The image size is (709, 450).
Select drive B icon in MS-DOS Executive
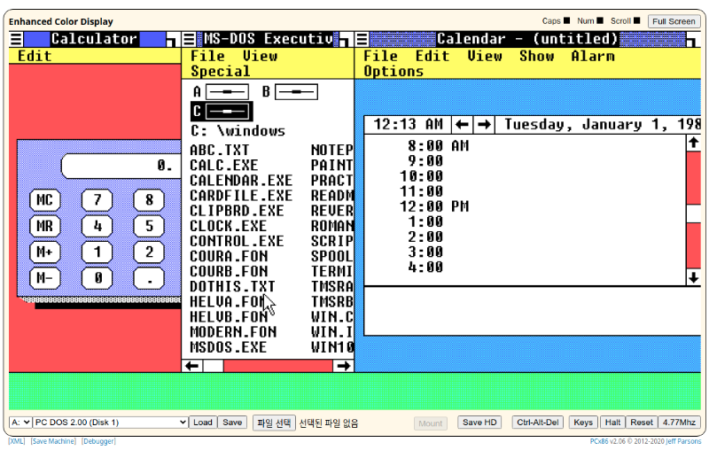pyautogui.click(x=295, y=91)
